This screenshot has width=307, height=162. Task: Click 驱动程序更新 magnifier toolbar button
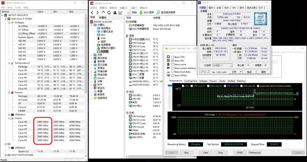(x=166, y=13)
